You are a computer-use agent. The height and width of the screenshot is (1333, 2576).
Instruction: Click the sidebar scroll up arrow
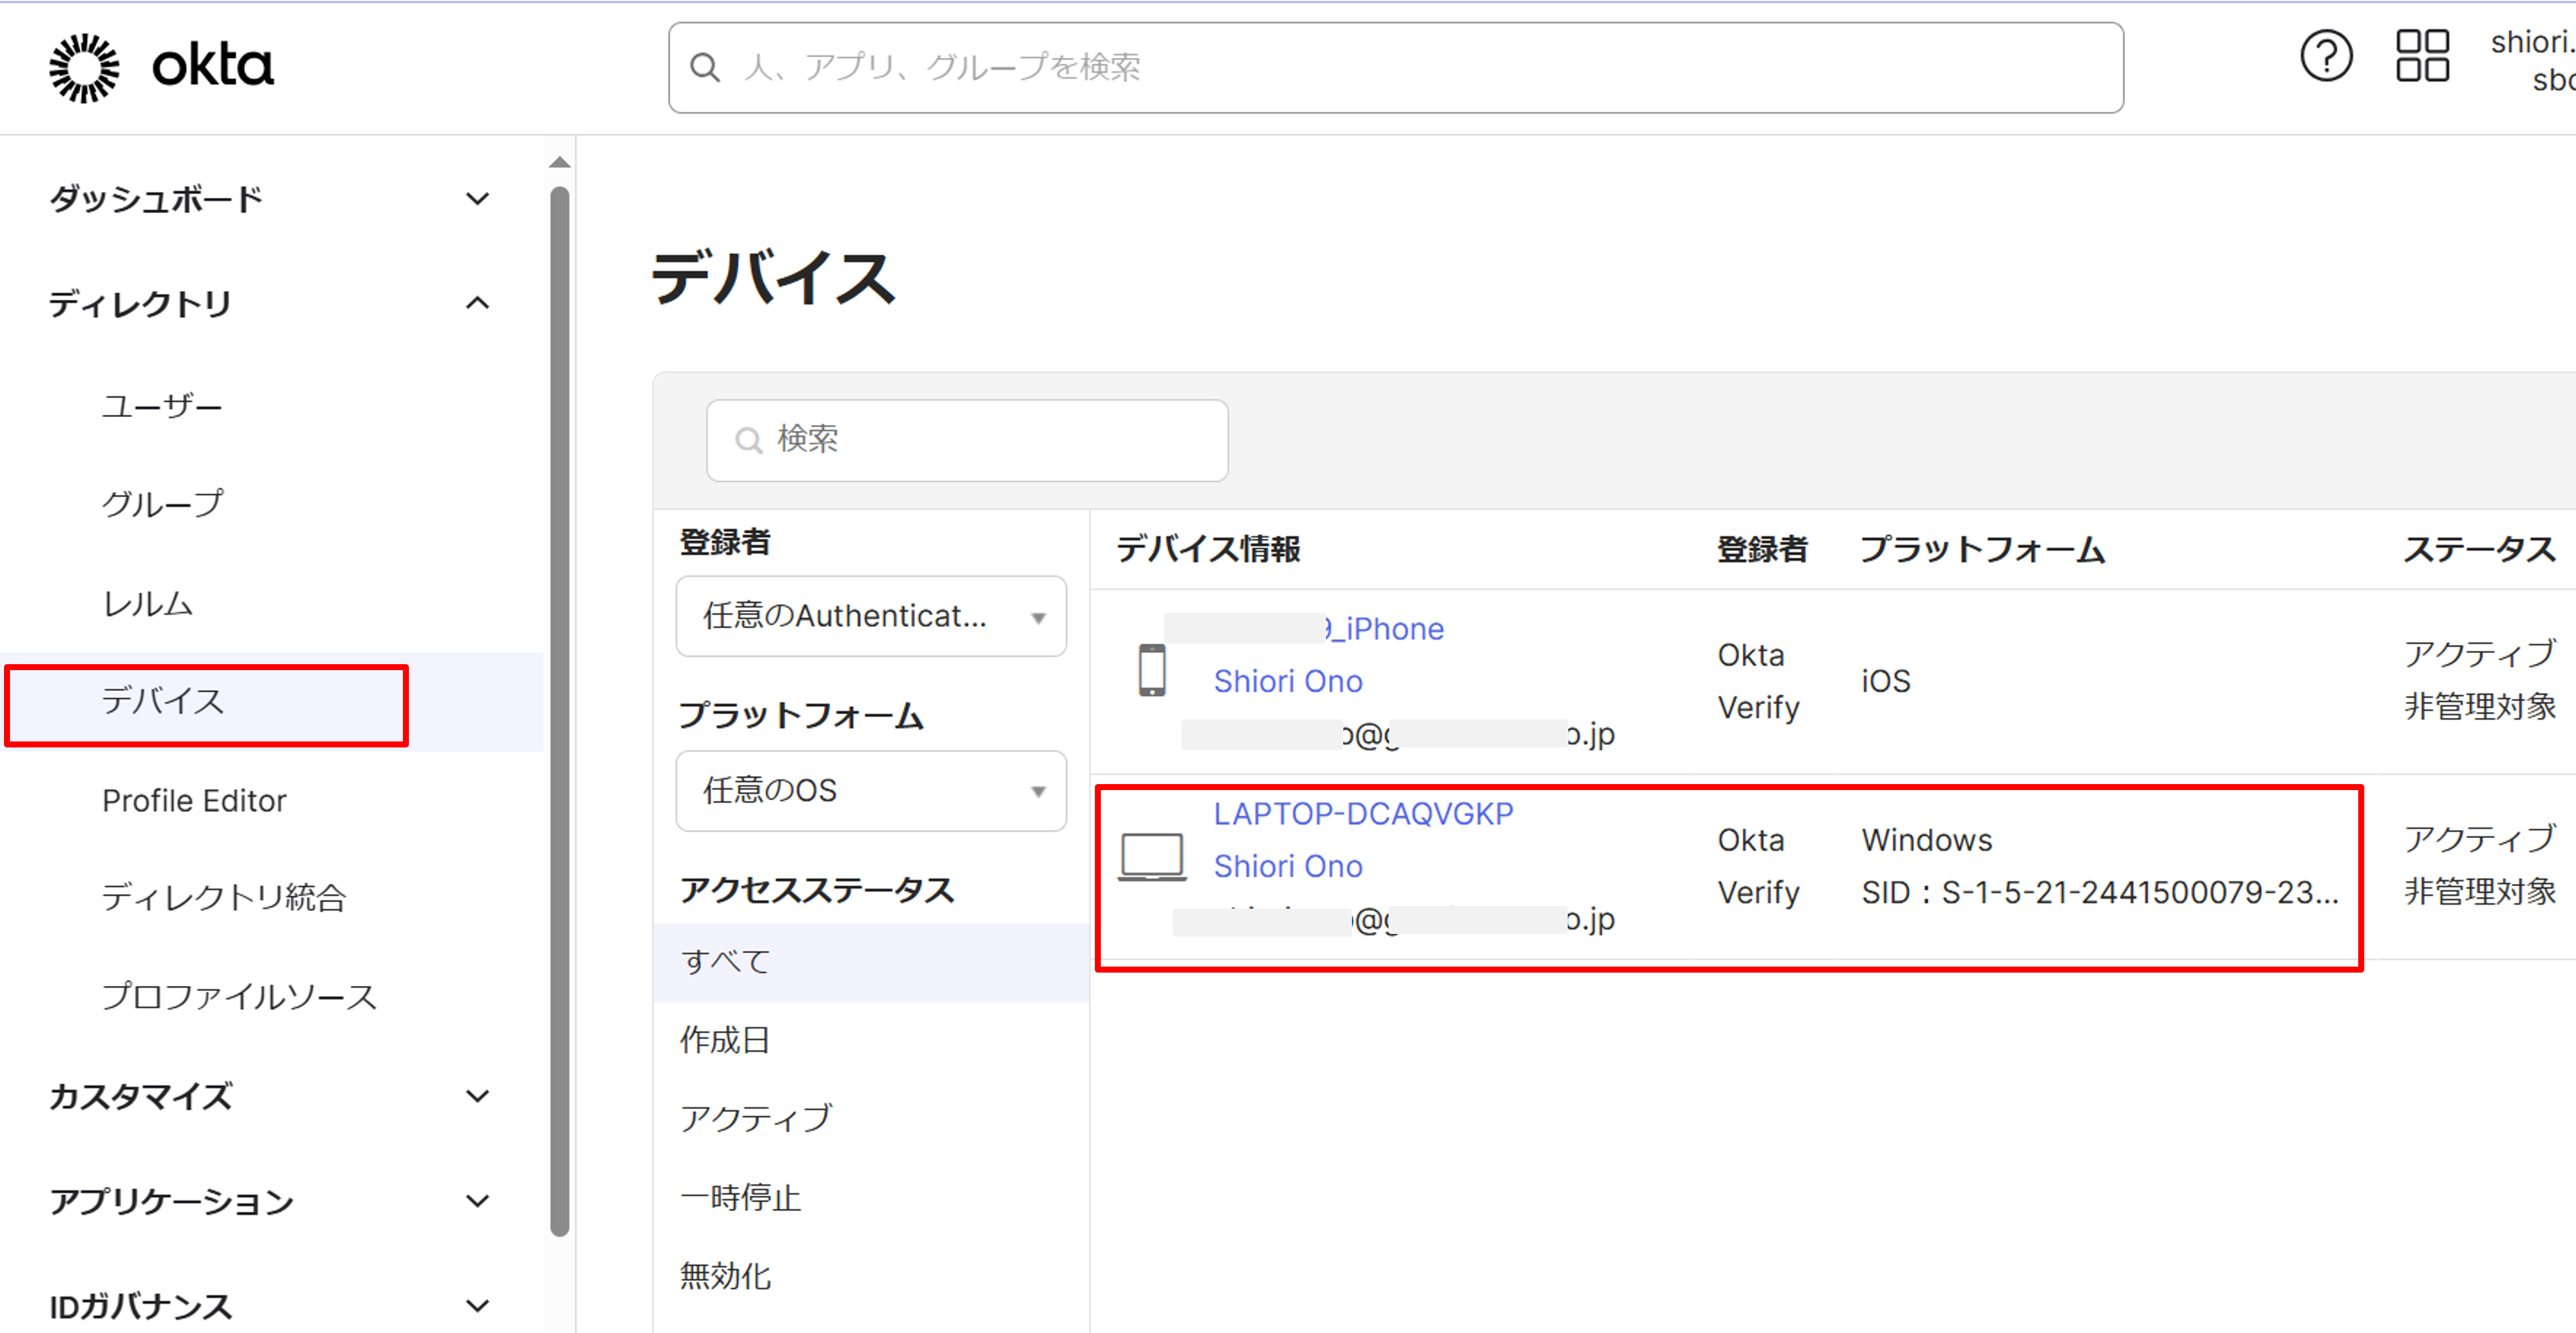(x=560, y=162)
